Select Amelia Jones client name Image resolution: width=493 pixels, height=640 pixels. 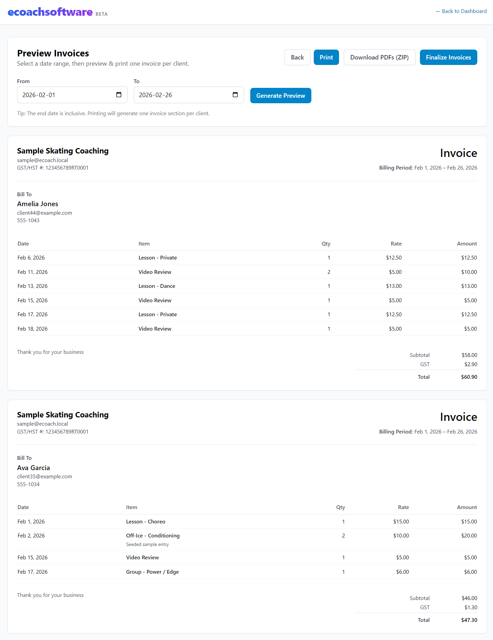point(38,204)
